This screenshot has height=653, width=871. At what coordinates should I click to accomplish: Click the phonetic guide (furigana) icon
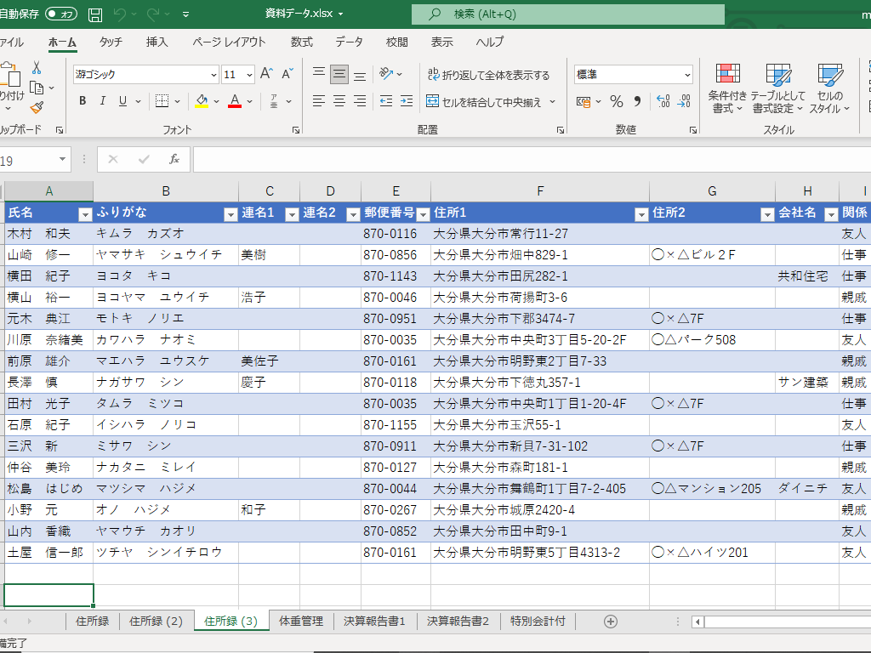point(274,101)
